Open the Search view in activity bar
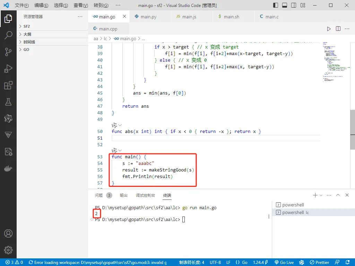The image size is (355, 266). point(8,35)
